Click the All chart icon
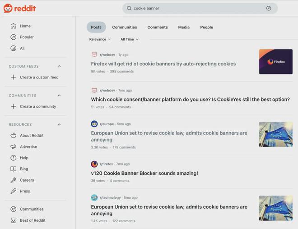 pos(13,48)
